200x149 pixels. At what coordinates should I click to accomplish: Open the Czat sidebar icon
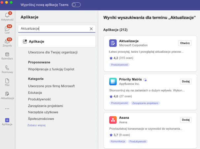coord(7,28)
